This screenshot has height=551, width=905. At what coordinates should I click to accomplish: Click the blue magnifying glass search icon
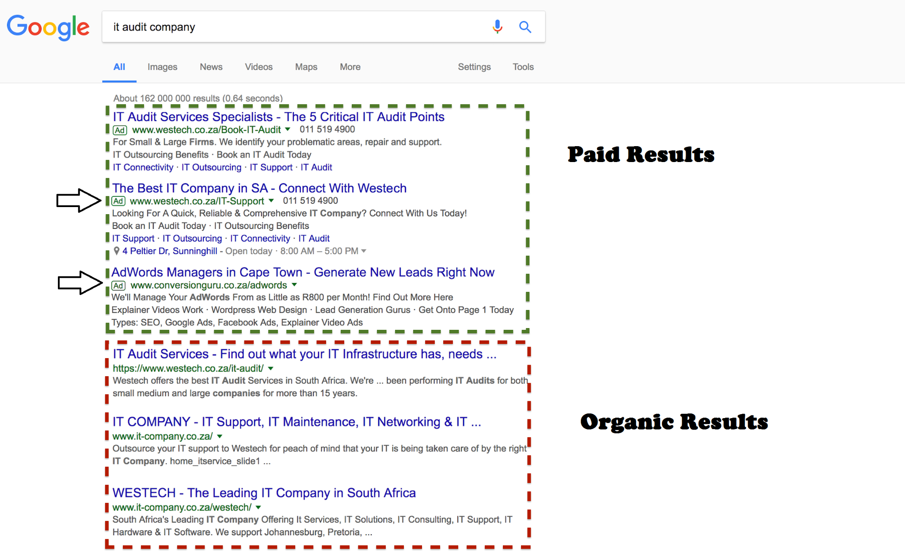coord(525,27)
